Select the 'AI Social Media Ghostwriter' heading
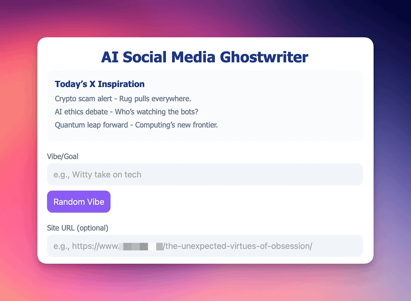This screenshot has width=411, height=301. 205,57
